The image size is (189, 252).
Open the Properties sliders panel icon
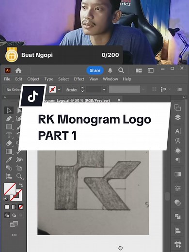(x=178, y=189)
